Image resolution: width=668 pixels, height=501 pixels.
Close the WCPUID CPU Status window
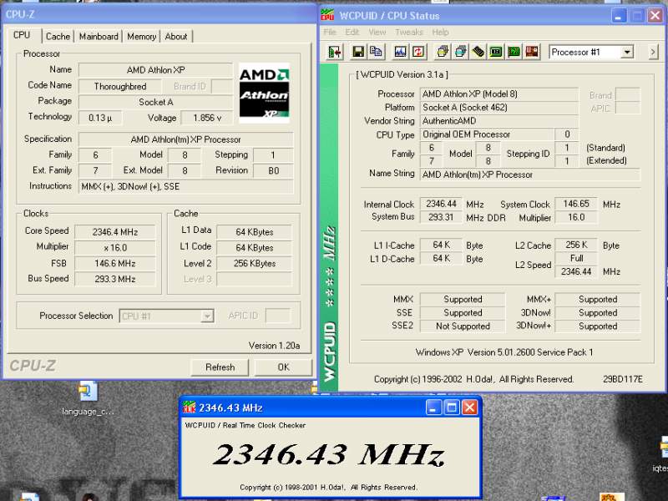tap(655, 16)
